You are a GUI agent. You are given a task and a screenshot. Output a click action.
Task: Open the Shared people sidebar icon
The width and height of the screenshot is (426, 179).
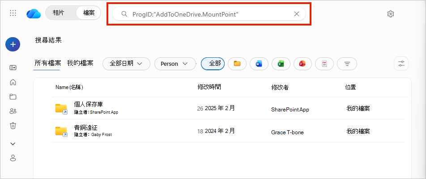13,111
